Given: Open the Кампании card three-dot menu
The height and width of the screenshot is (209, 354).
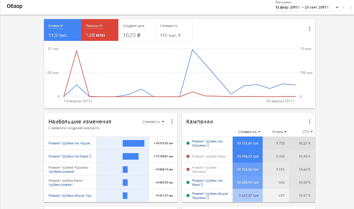Looking at the screenshot, I should [x=310, y=122].
